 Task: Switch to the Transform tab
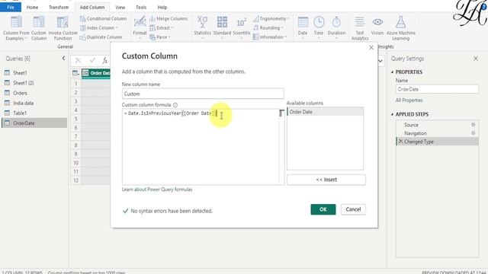pyautogui.click(x=59, y=7)
